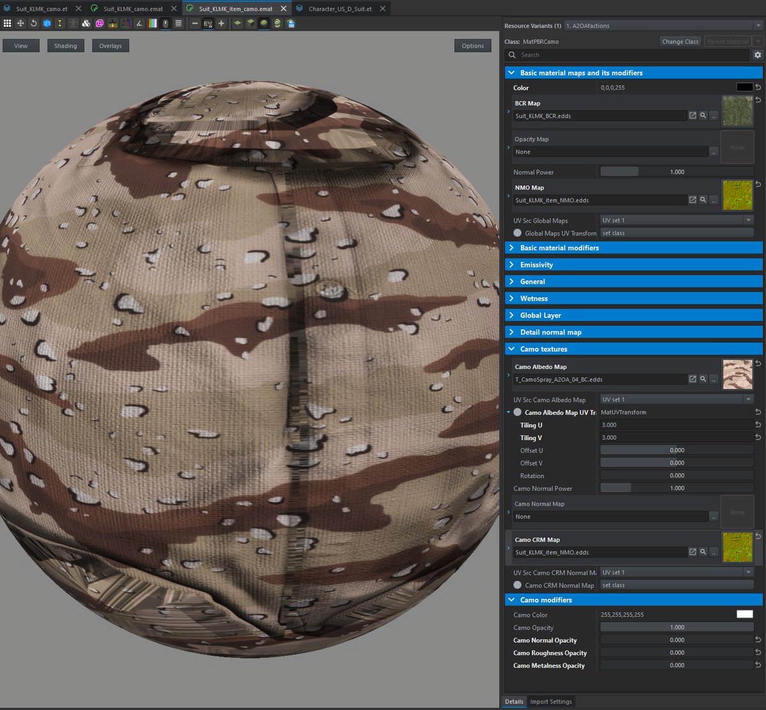766x710 pixels.
Task: Click the blue save floppy icon
Action: click(290, 23)
